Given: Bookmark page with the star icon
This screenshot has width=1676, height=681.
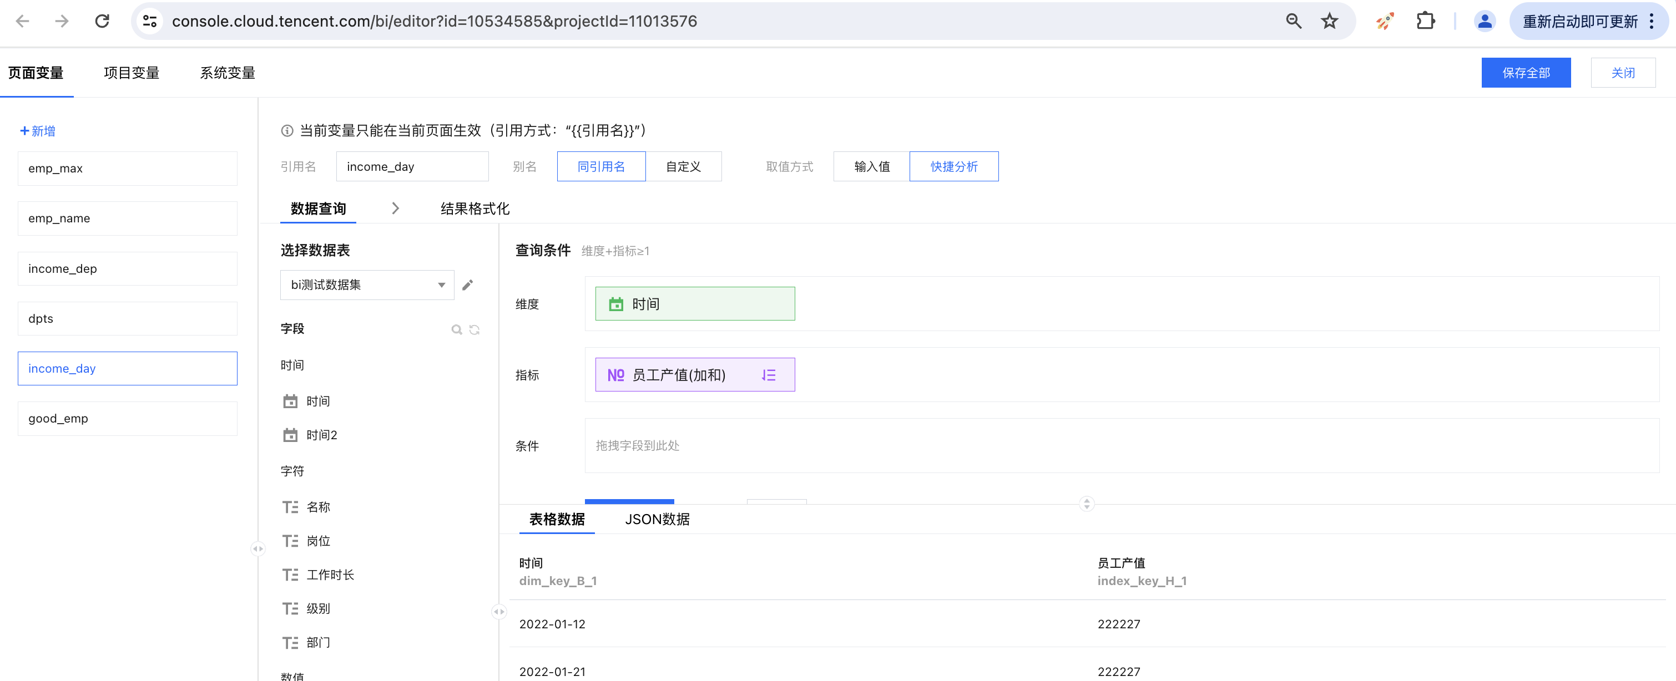Looking at the screenshot, I should coord(1329,22).
